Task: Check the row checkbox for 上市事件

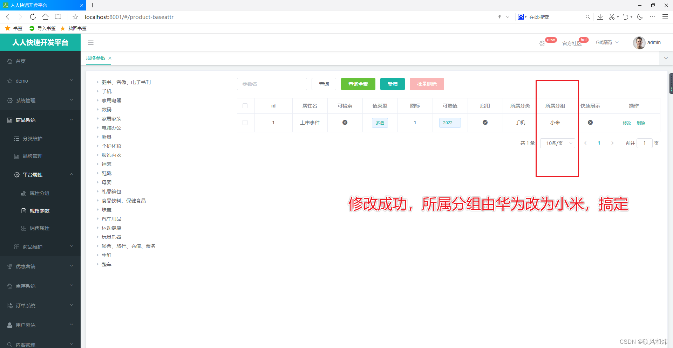Action: [x=245, y=123]
